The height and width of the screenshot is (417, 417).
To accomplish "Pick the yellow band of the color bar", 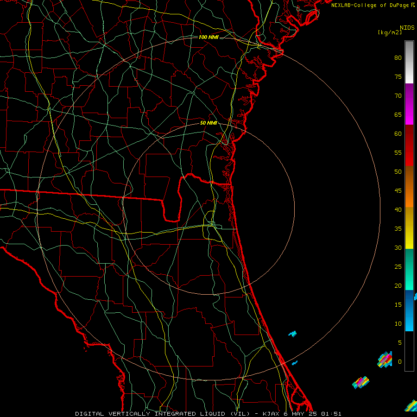I will coord(409,228).
